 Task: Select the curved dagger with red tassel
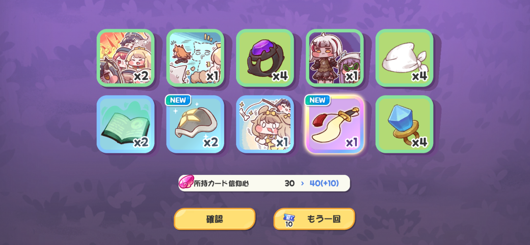pyautogui.click(x=335, y=124)
